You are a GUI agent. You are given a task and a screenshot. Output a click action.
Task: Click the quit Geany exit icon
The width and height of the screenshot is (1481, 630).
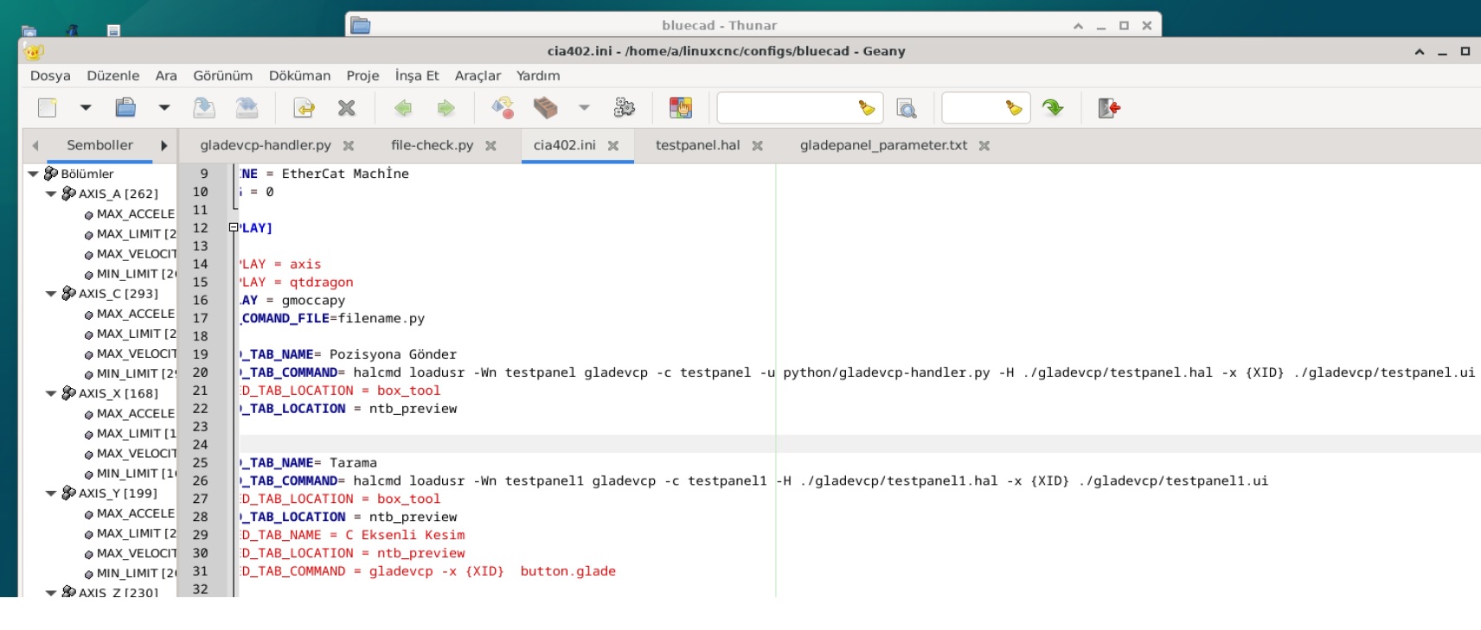tap(1109, 108)
